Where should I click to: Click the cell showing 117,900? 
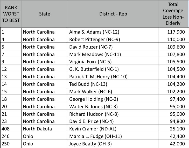(173, 32)
